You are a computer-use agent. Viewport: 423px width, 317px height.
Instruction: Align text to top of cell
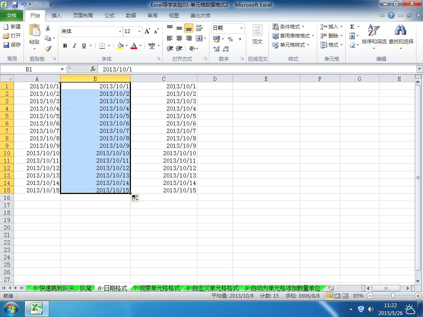tap(170, 28)
